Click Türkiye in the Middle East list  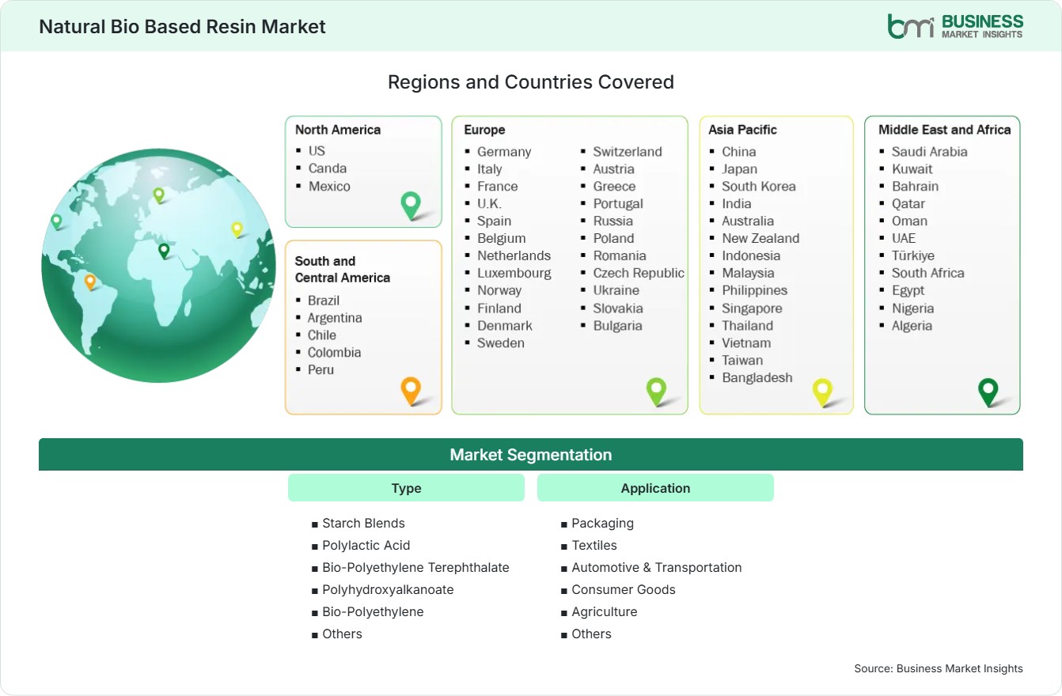(x=913, y=255)
